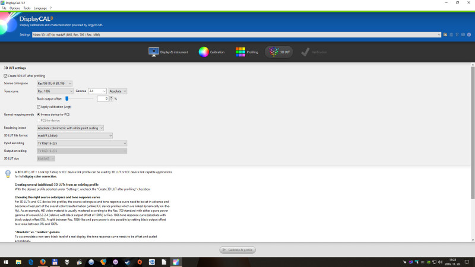Open the Action Center notification icon
The image size is (475, 267).
pyautogui.click(x=467, y=262)
